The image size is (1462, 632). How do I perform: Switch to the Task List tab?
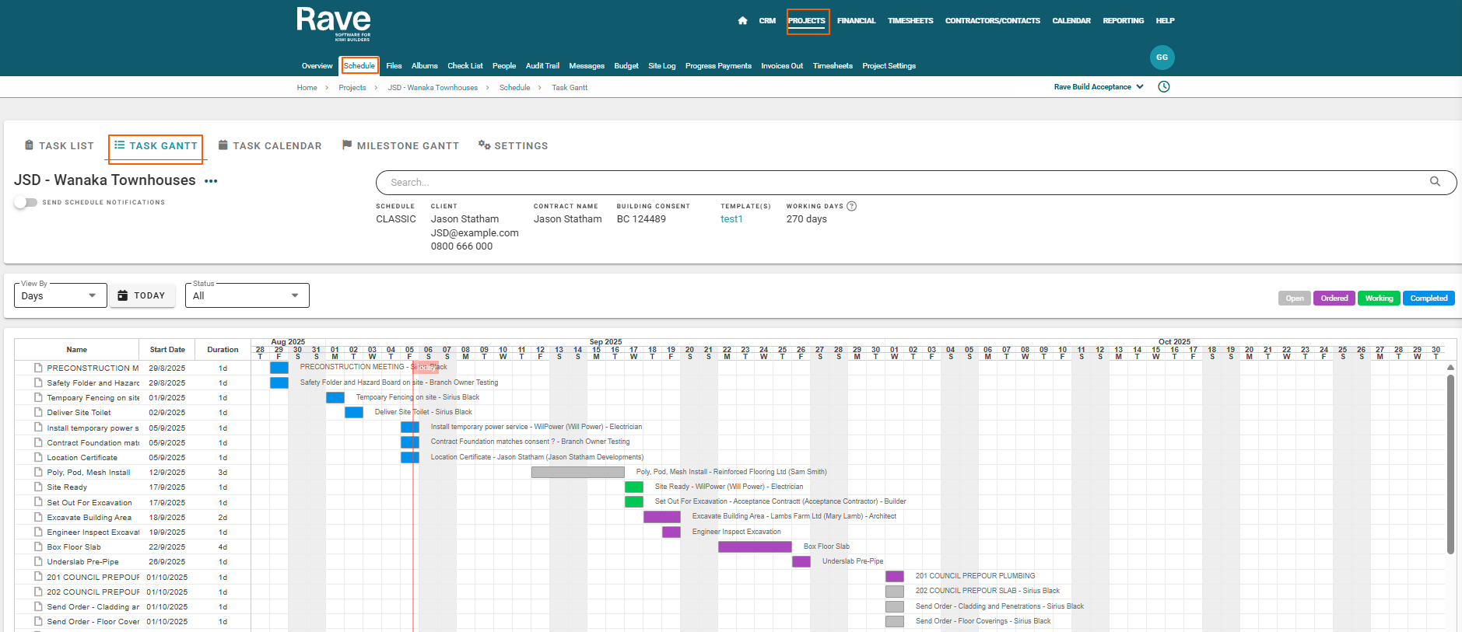(x=59, y=145)
